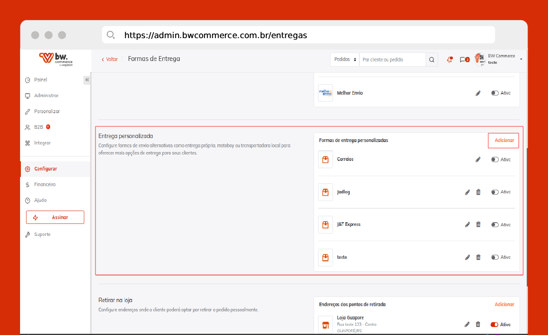This screenshot has height=335, width=548.
Task: Toggle Jadlog Ativo switch
Action: (x=495, y=192)
